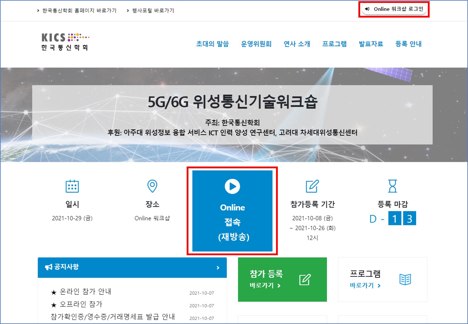Open the 운영위원회 menu
This screenshot has height=324, width=468.
click(x=256, y=44)
